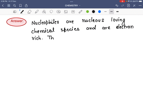The height and width of the screenshot is (107, 143).
Task: Select the thinnest stroke width
Action: point(105,12)
